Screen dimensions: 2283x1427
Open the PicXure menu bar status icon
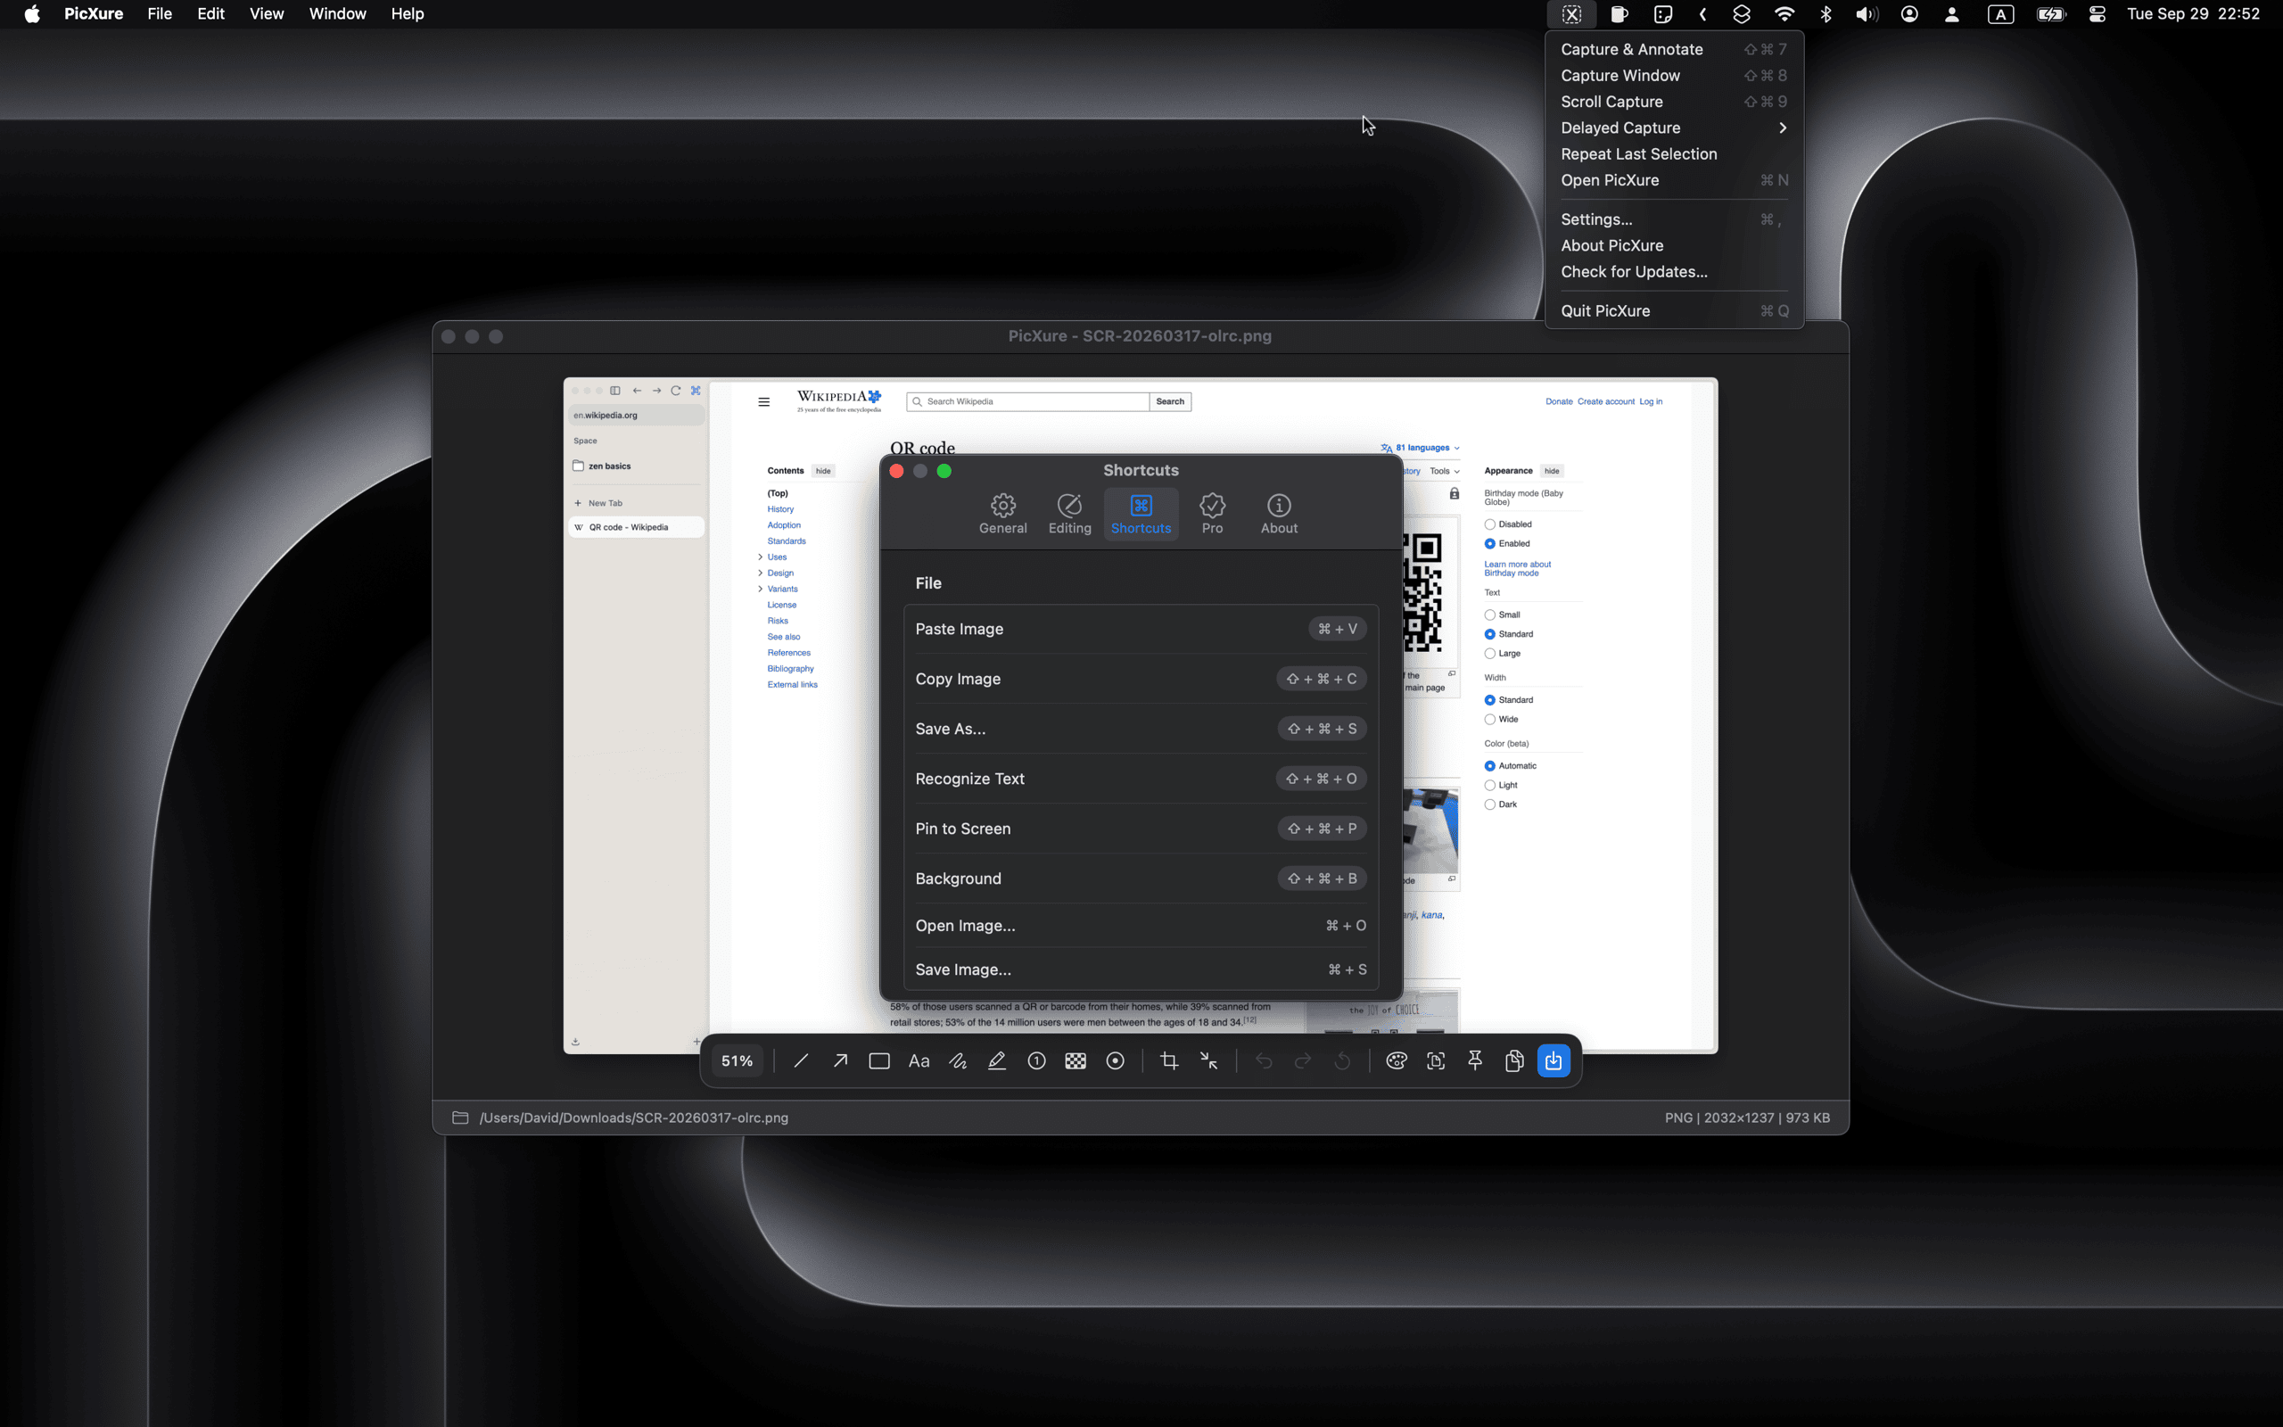[x=1571, y=14]
